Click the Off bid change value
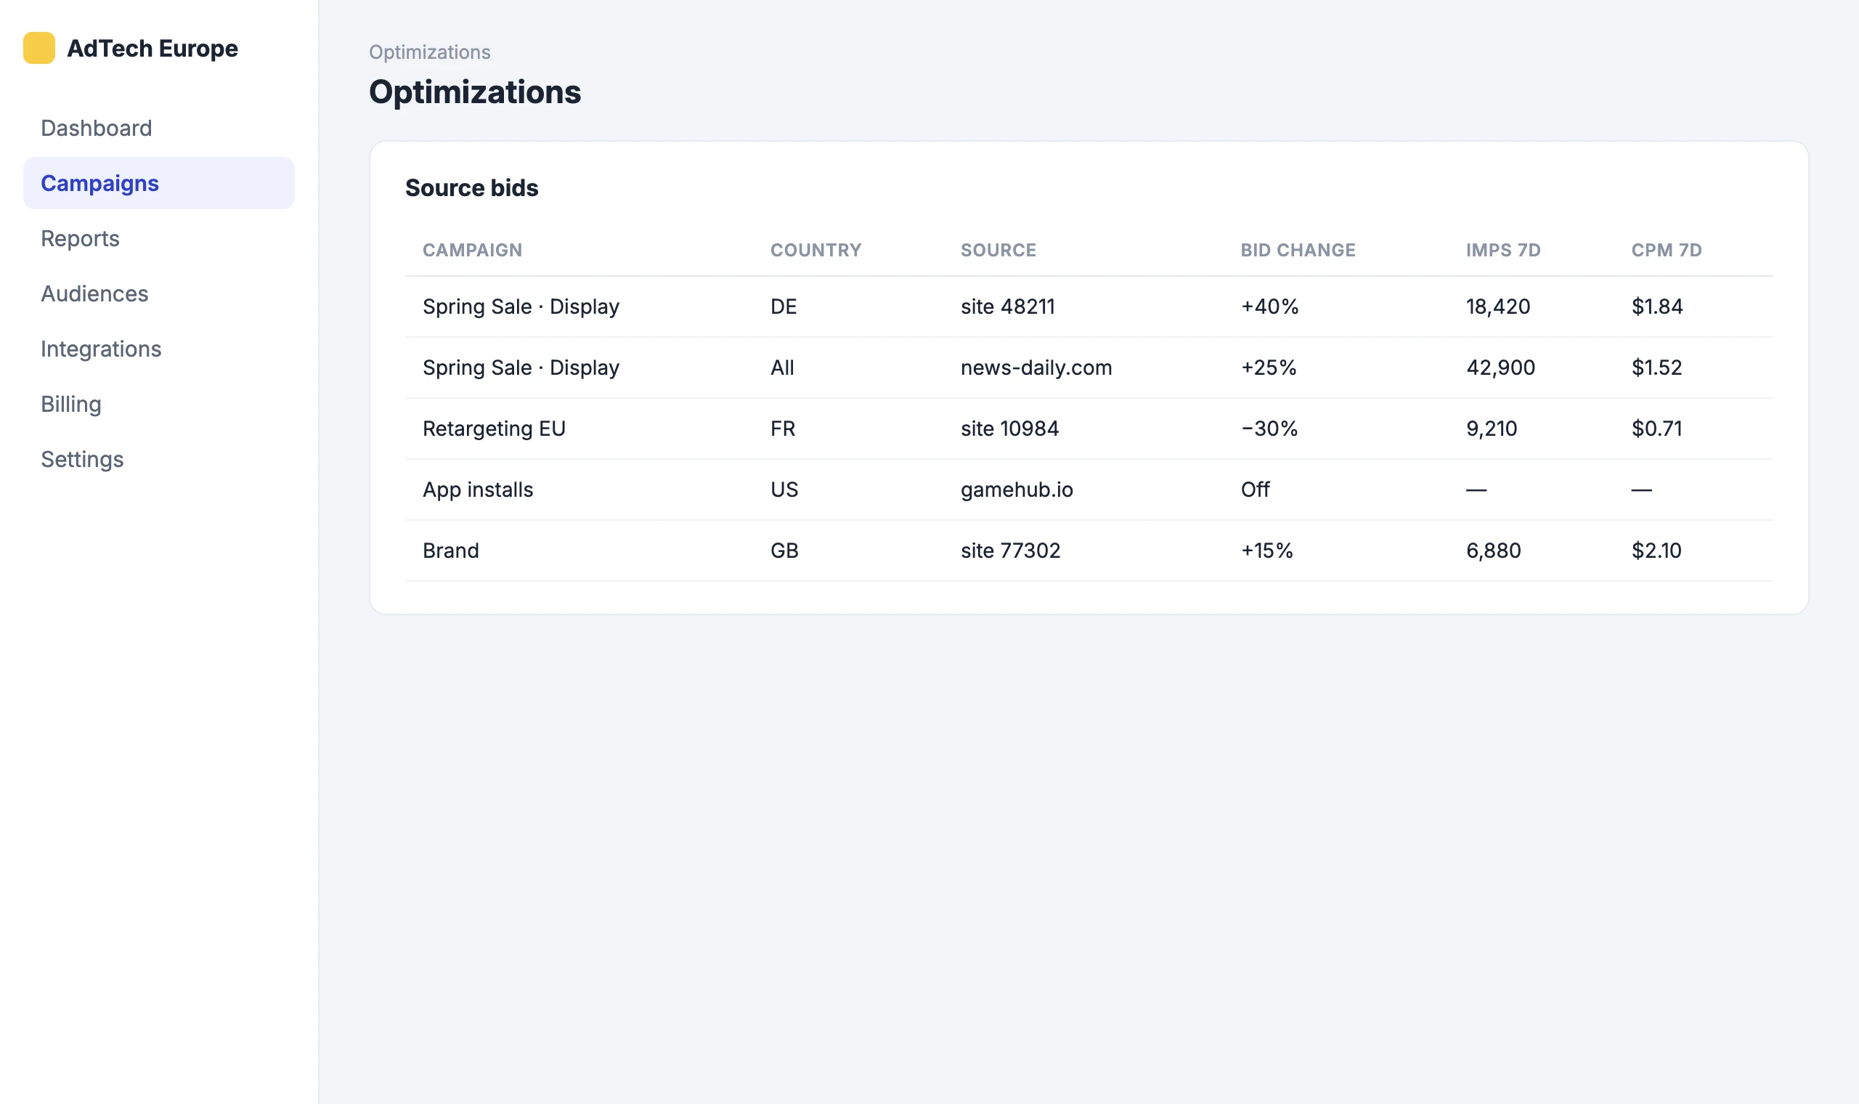 point(1256,490)
